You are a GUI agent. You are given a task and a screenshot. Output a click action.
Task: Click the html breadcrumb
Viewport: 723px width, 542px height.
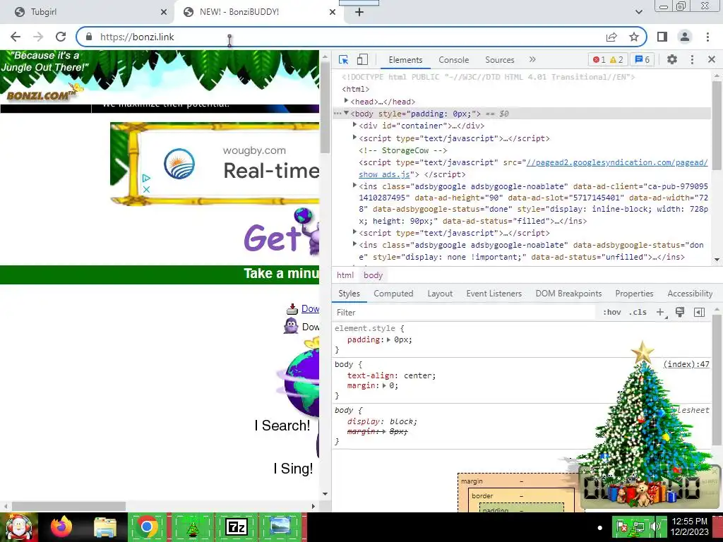click(345, 275)
